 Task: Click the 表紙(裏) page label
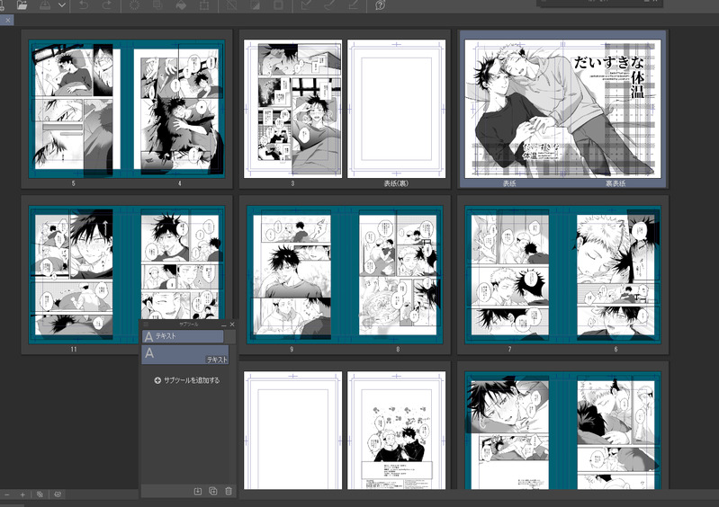pyautogui.click(x=396, y=183)
